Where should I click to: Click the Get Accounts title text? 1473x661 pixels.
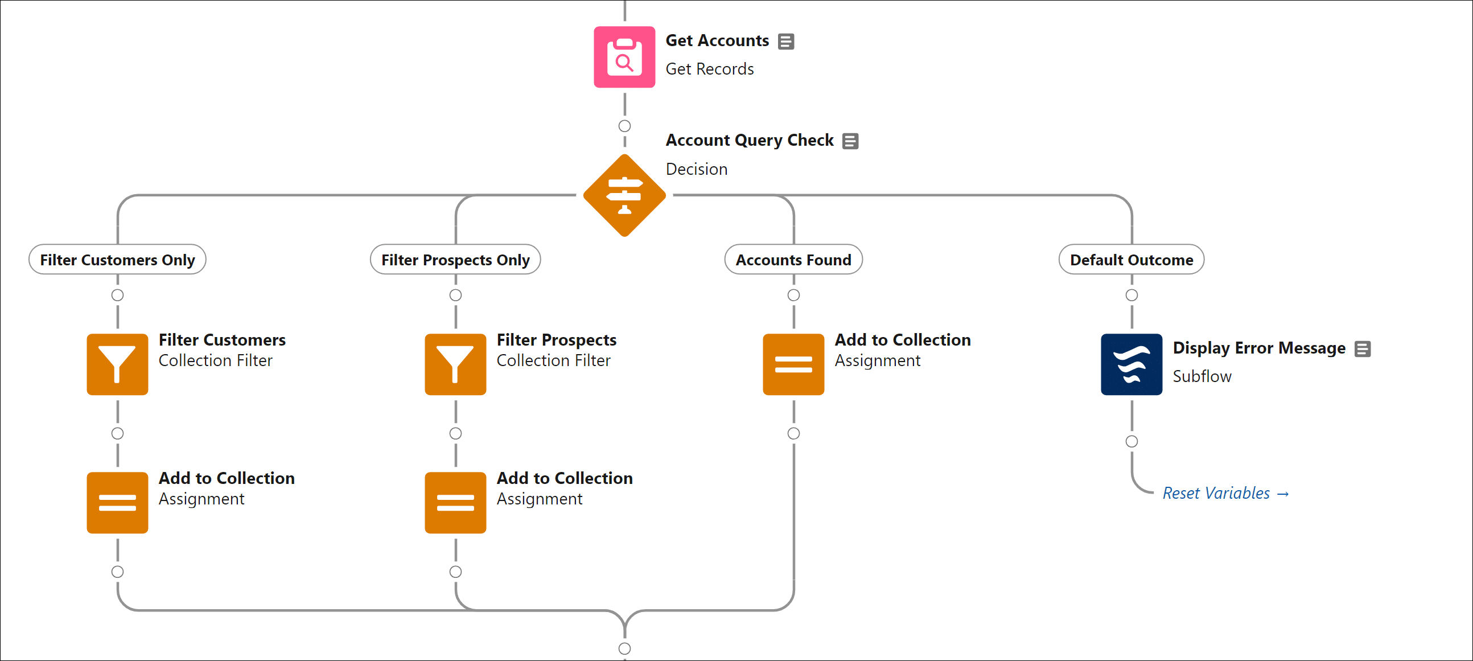click(717, 40)
